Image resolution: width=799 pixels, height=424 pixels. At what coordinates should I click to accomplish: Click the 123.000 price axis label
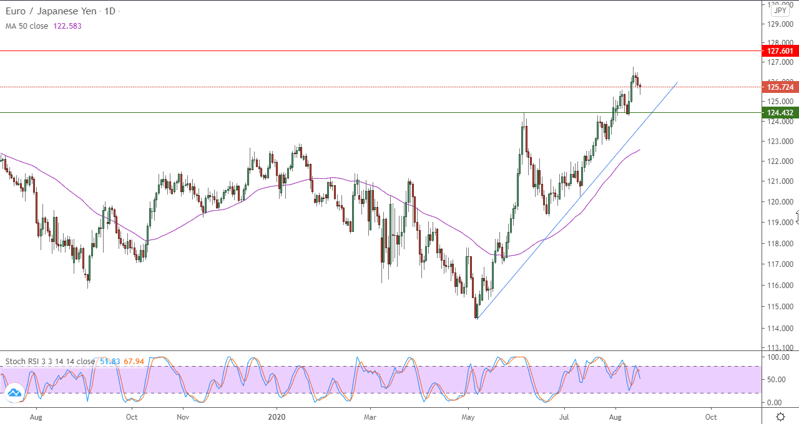pos(781,142)
